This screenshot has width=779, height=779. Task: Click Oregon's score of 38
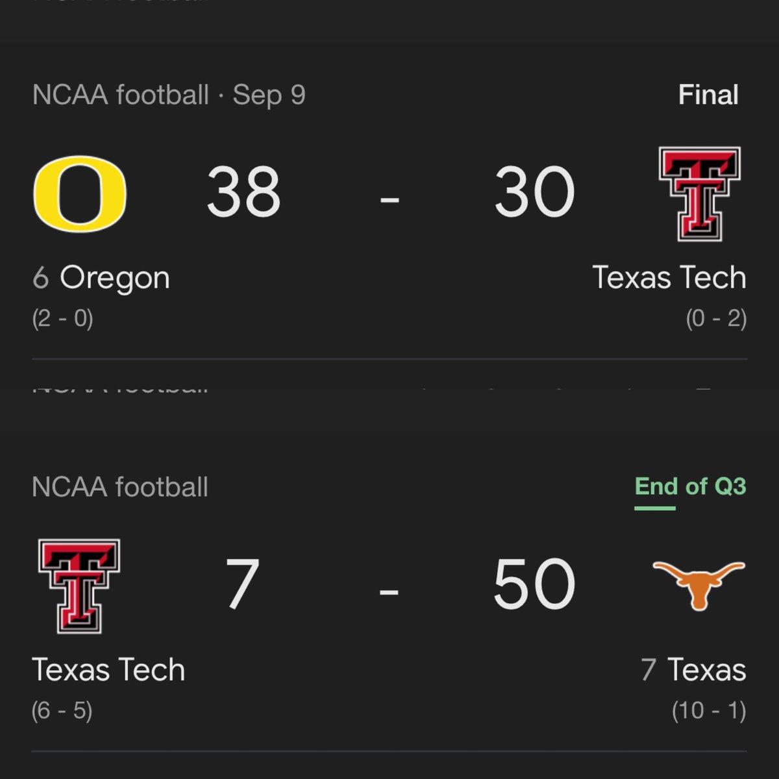coord(244,192)
